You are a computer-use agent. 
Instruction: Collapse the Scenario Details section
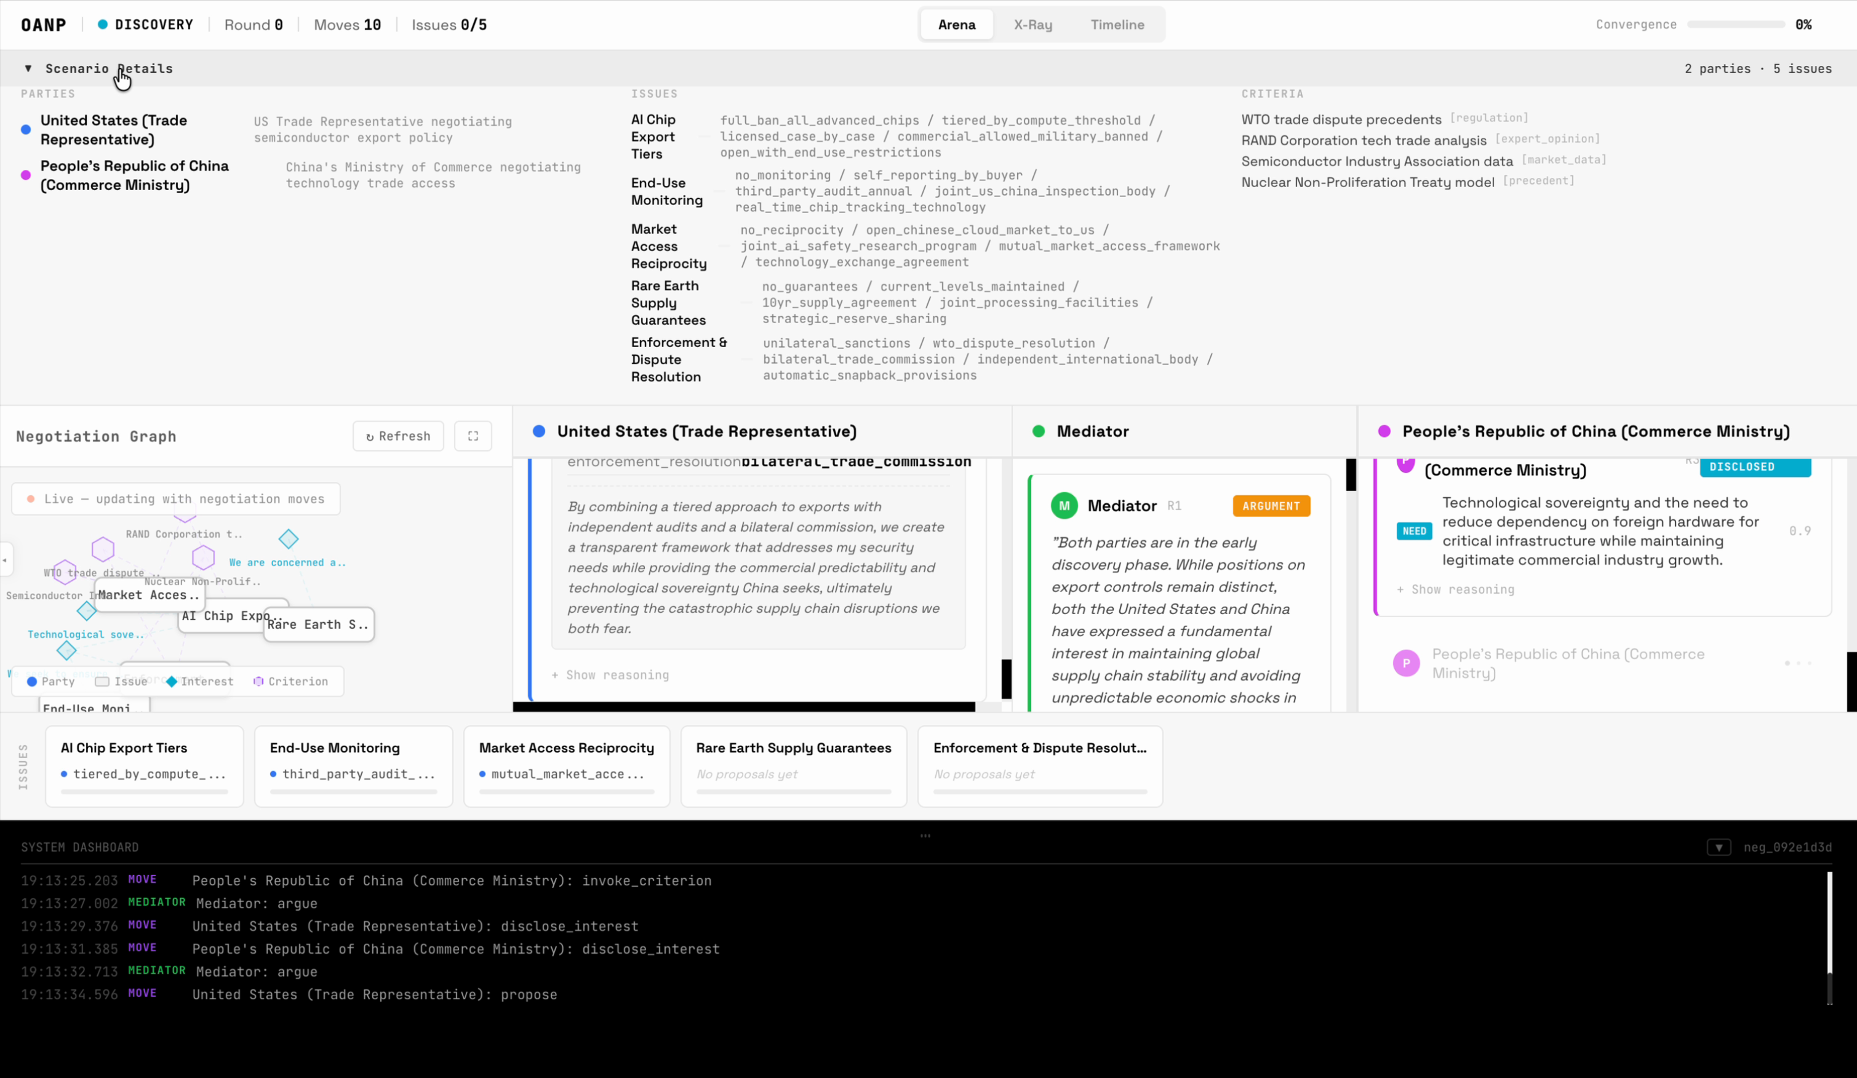click(28, 68)
